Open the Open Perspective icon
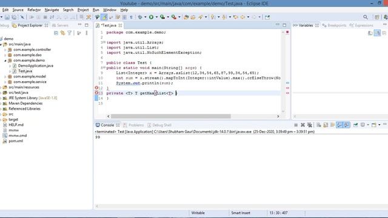 pyautogui.click(x=376, y=17)
